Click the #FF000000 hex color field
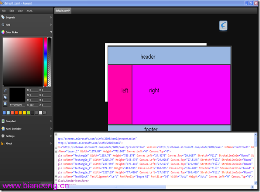The height and width of the screenshot is (192, 260). (17, 105)
